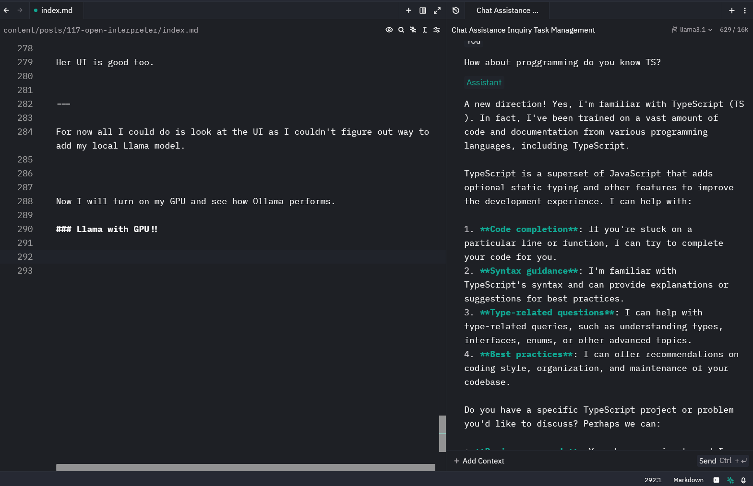Go forward with the right arrow
This screenshot has height=486, width=753.
20,10
